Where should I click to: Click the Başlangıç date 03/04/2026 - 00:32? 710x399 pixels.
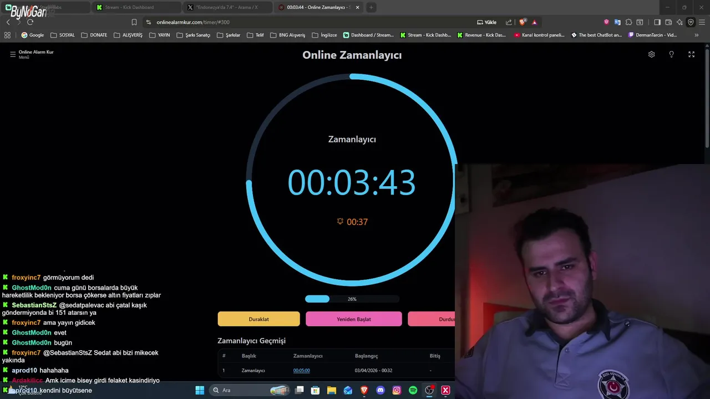point(373,370)
